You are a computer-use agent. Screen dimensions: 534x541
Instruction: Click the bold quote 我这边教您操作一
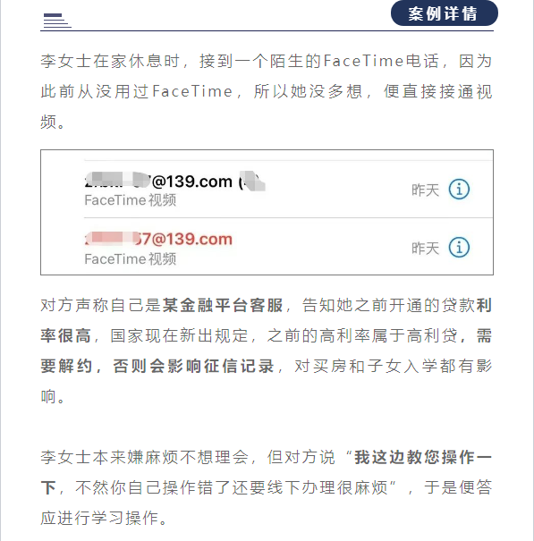point(423,458)
